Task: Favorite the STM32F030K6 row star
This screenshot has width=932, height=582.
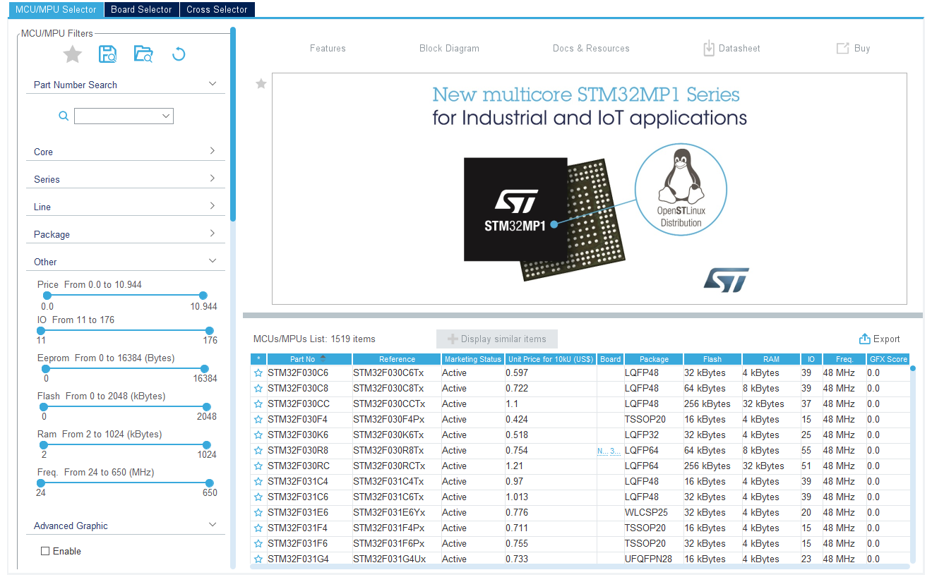Action: [258, 435]
